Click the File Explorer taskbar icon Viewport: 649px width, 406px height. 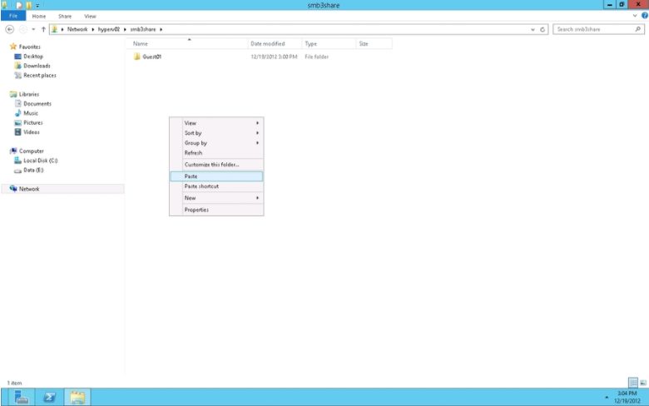(77, 398)
